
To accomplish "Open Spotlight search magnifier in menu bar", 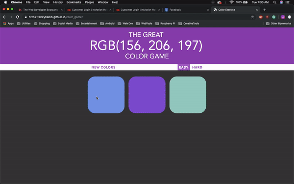I will coord(275,2).
